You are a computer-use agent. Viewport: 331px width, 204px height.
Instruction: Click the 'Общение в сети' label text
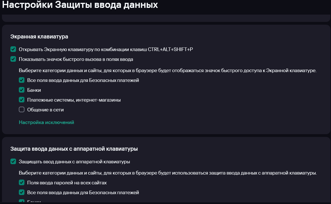[46, 110]
